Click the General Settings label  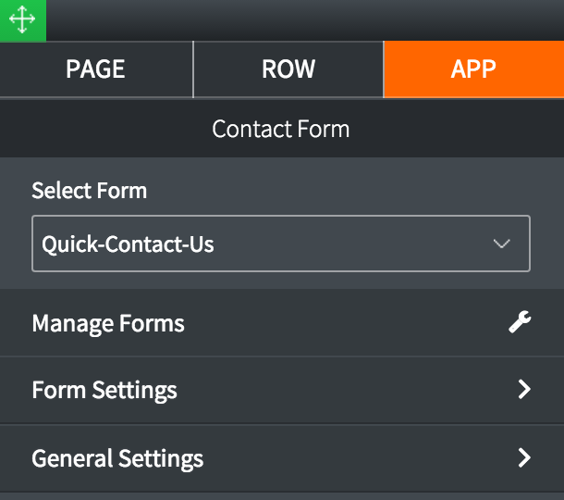click(117, 458)
